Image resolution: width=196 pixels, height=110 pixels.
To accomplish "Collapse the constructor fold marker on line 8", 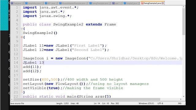I will [x=22, y=37].
